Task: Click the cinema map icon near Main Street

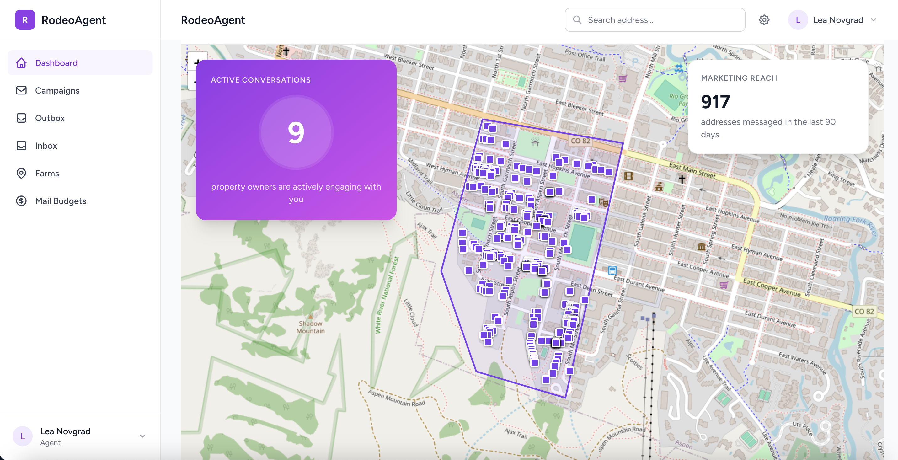Action: [x=628, y=176]
